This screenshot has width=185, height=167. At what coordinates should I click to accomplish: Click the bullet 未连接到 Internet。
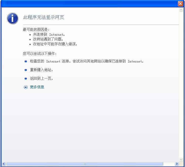pos(49,34)
